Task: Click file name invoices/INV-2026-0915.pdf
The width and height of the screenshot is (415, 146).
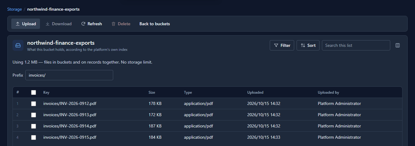Action: pyautogui.click(x=70, y=137)
